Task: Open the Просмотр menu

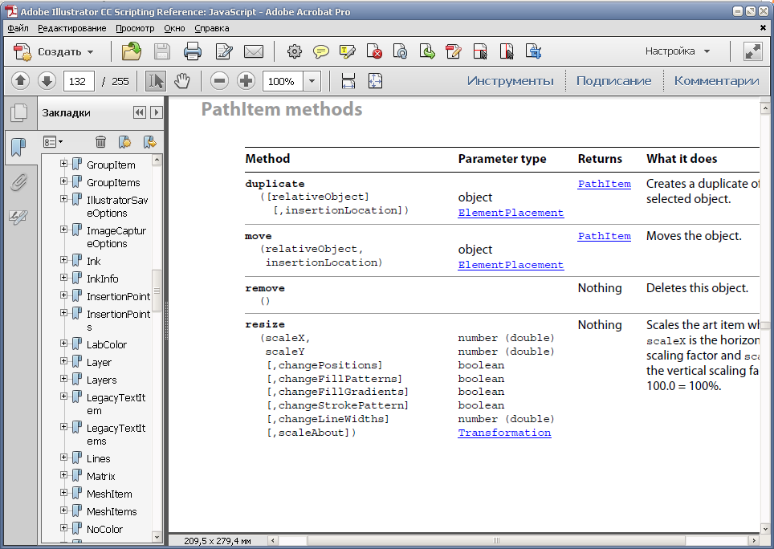Action: tap(135, 28)
